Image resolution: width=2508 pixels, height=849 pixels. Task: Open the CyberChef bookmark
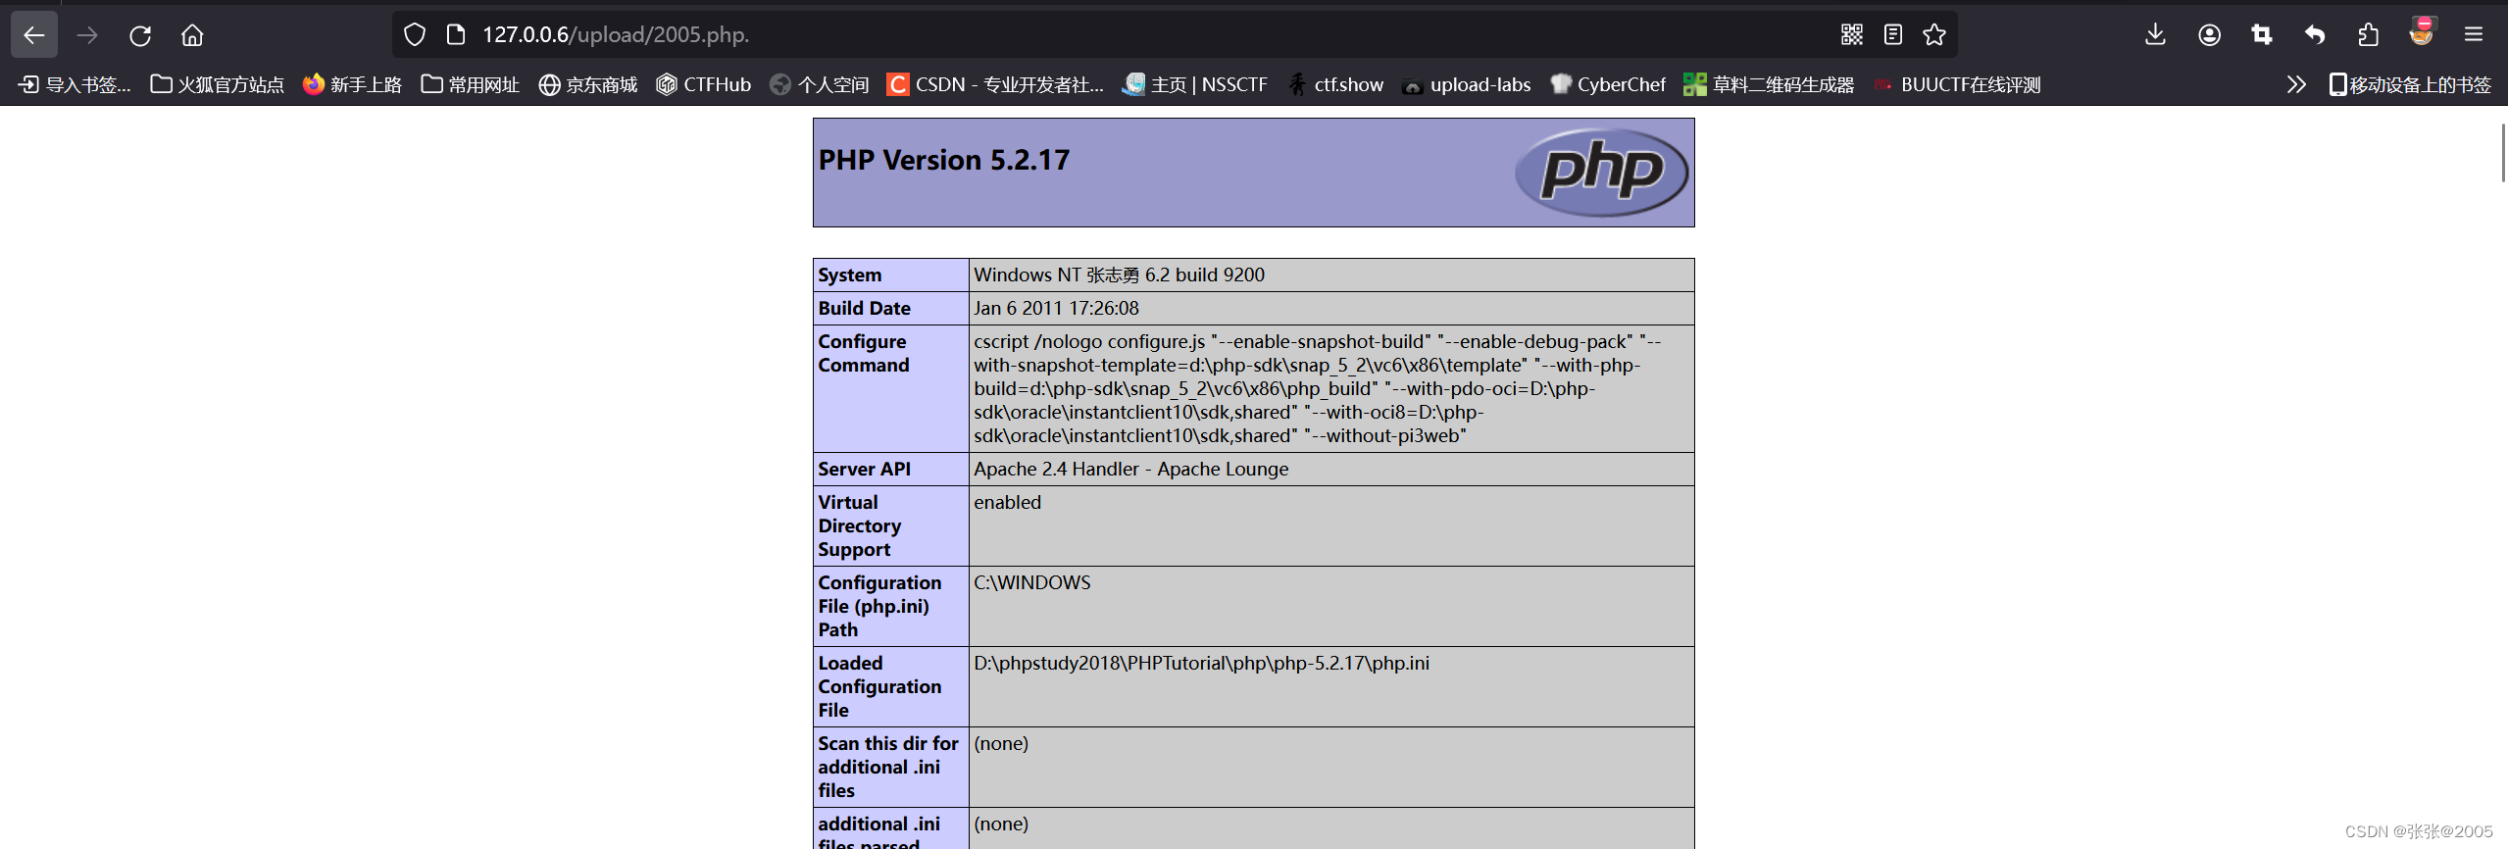pos(1608,85)
